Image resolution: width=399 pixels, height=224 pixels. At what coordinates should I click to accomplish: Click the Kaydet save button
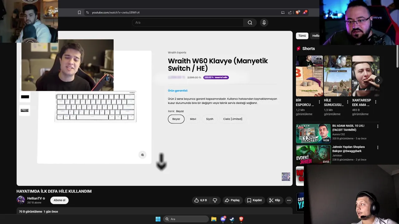pos(254,200)
